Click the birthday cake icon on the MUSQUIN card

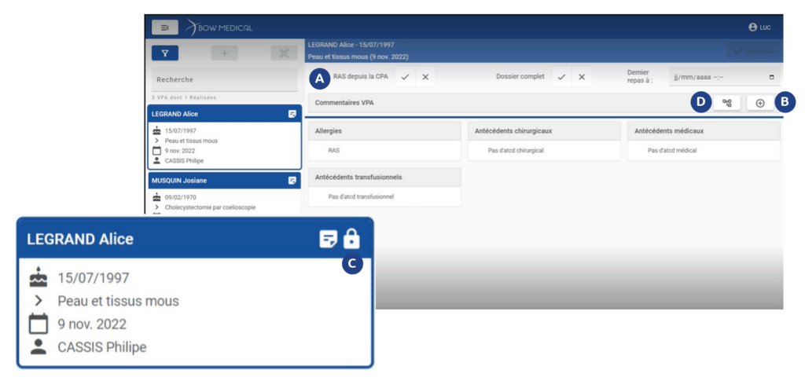157,197
